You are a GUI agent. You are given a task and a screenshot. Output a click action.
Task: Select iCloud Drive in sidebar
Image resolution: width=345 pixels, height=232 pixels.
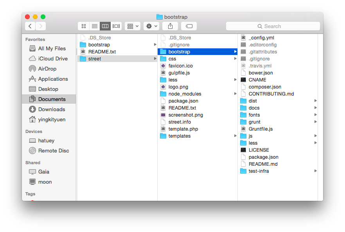click(x=53, y=58)
